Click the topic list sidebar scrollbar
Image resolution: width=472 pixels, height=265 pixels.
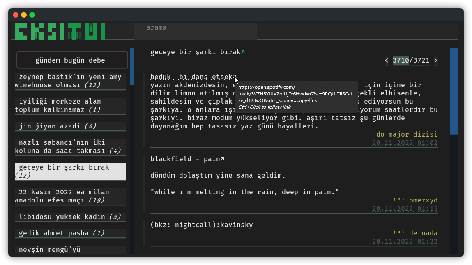coord(132,67)
